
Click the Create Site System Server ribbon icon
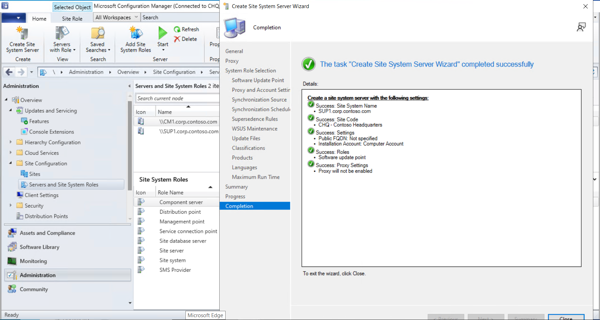pos(22,33)
